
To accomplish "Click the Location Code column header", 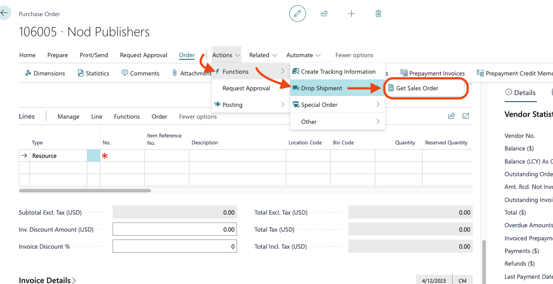I will tap(305, 143).
